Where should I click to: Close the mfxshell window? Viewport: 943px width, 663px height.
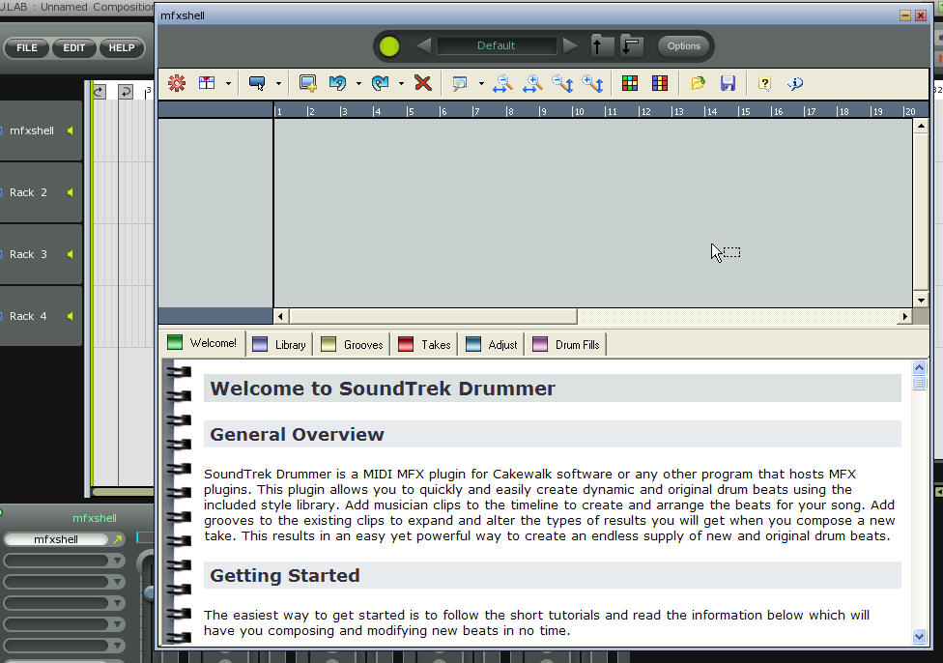click(x=921, y=15)
